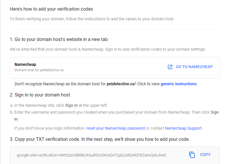Image resolution: width=229 pixels, height=164 pixels.
Task: Open the generic instructions link
Action: point(179,84)
